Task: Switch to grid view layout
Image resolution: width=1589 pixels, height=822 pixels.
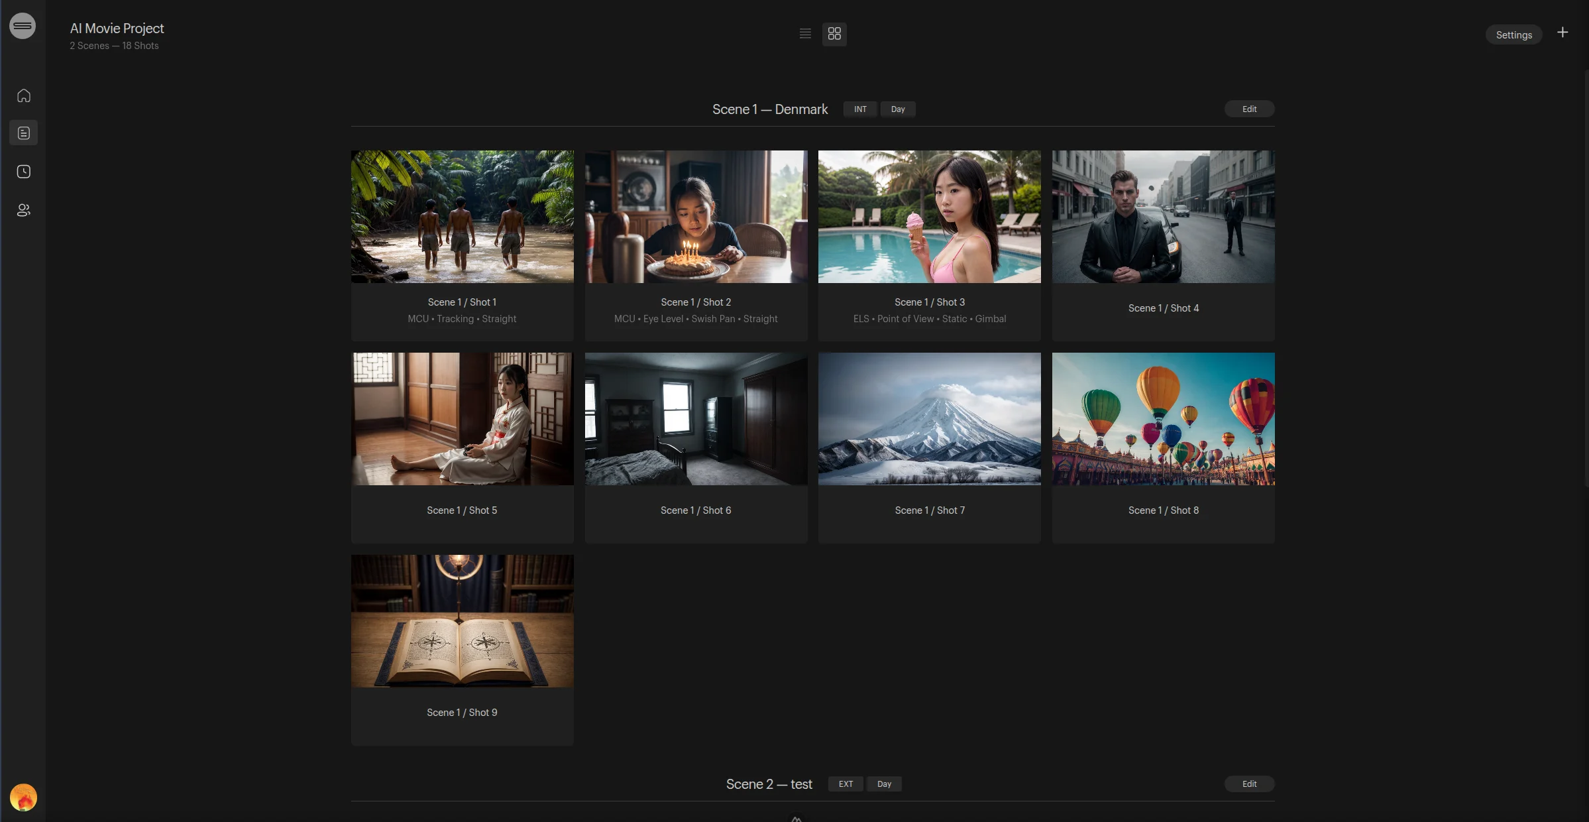Action: [834, 34]
